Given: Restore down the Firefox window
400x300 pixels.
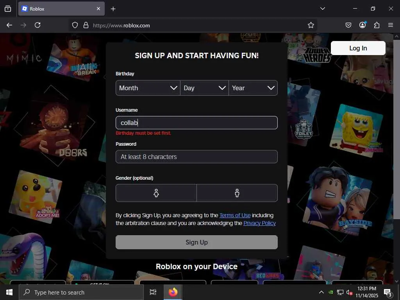Looking at the screenshot, I should (x=373, y=9).
